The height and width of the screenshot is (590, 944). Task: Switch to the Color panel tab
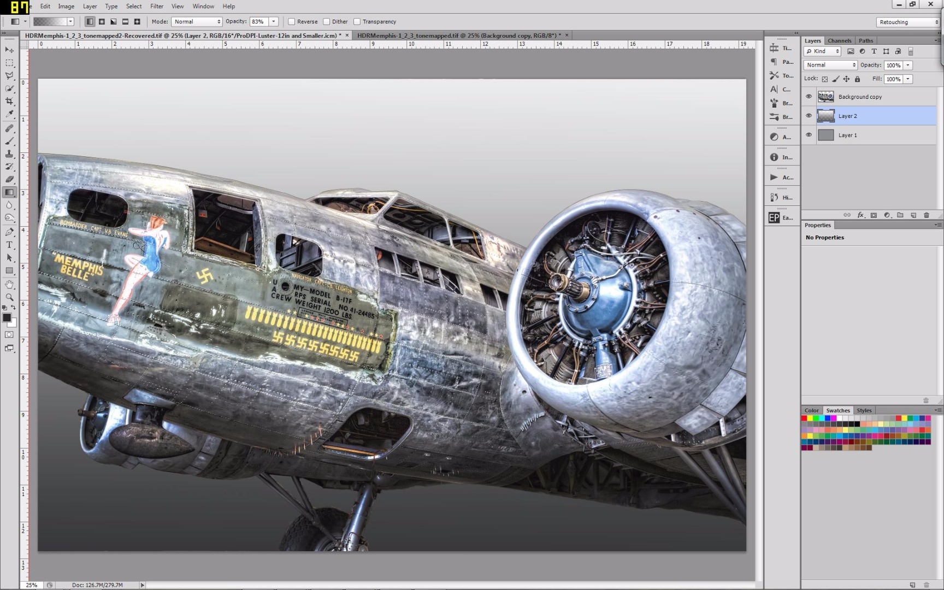click(811, 410)
